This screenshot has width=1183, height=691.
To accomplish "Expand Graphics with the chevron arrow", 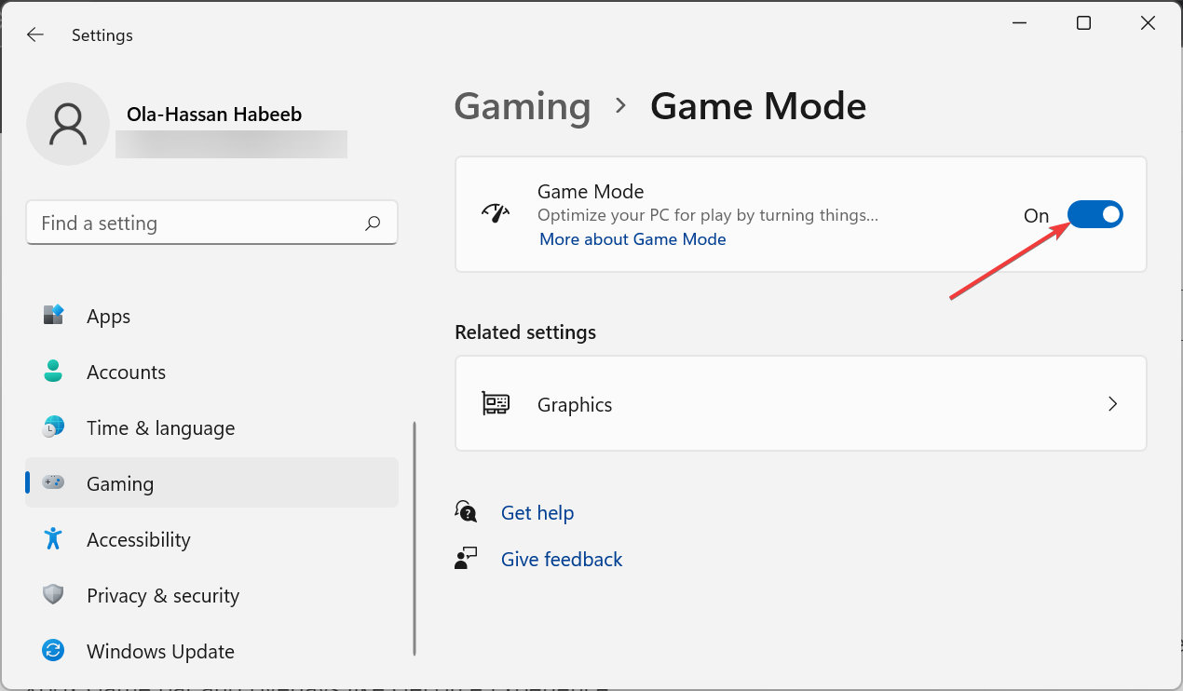I will tap(1112, 404).
